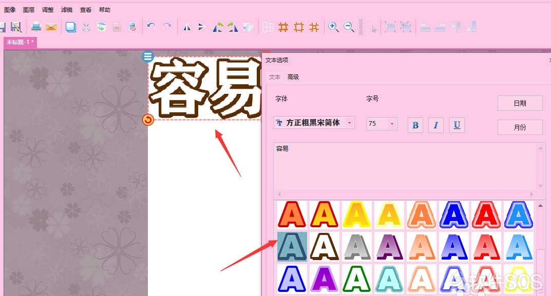This screenshot has width=551, height=296.
Task: Open the 方正粗黑宋简体 font dropdown
Action: [314, 123]
